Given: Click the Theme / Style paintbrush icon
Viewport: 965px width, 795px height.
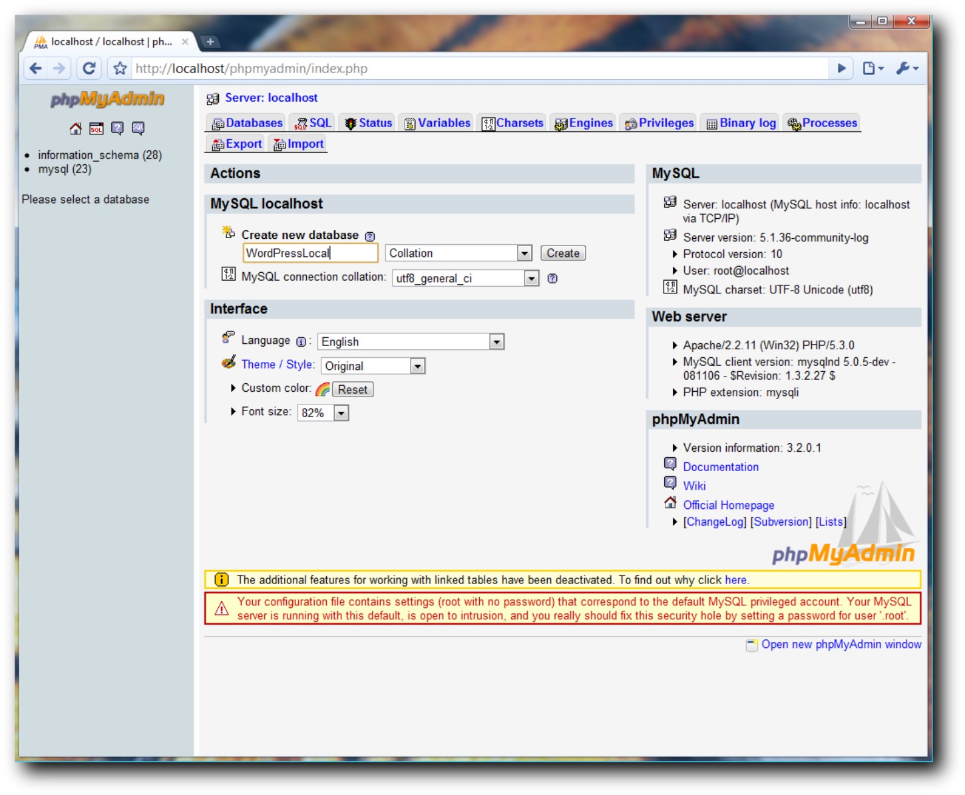Looking at the screenshot, I should pos(229,363).
